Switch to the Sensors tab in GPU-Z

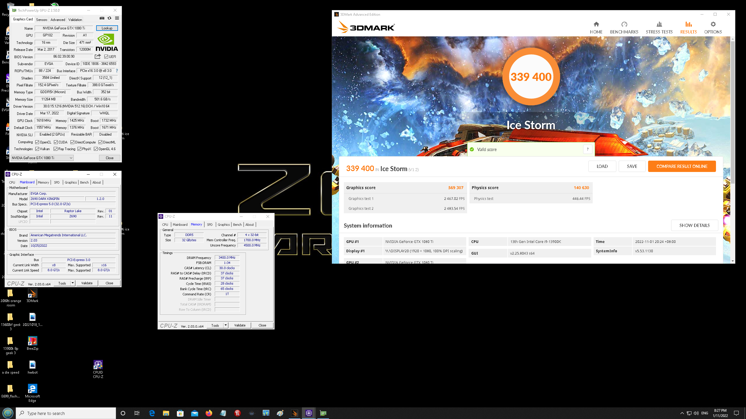[42, 19]
